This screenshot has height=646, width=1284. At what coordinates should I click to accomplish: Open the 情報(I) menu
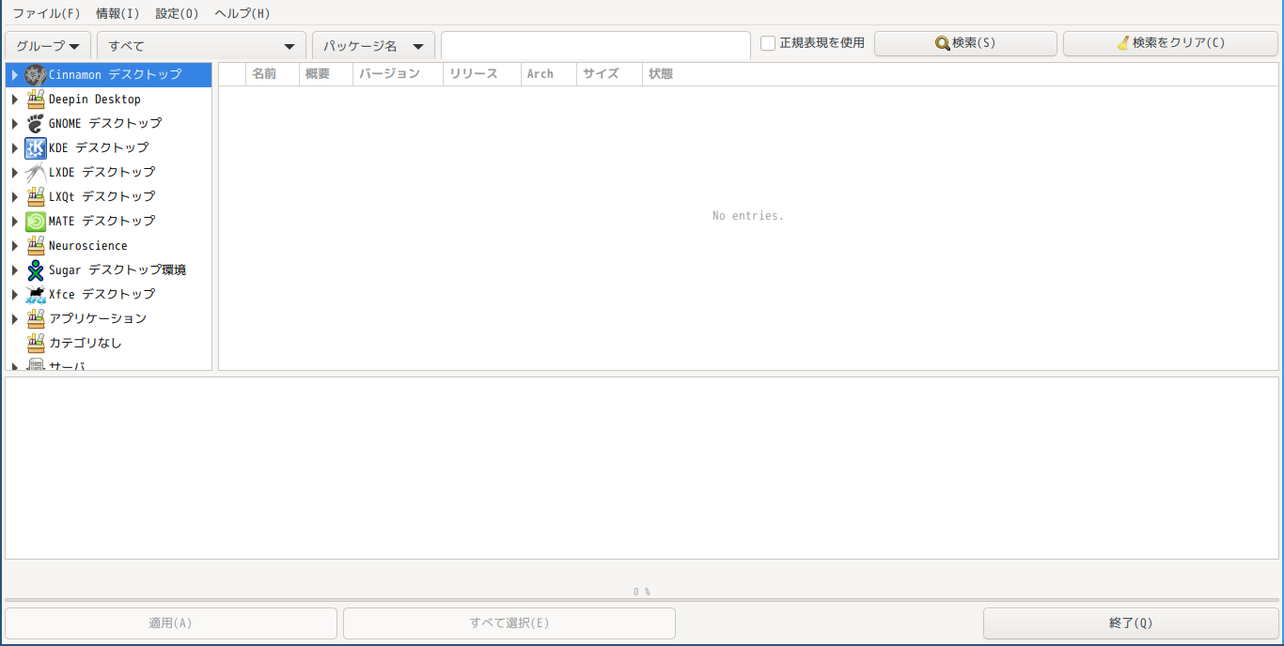pos(117,13)
